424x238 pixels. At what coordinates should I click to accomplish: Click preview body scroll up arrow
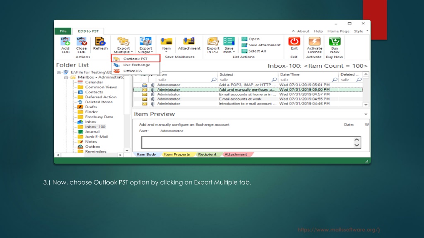pyautogui.click(x=357, y=140)
